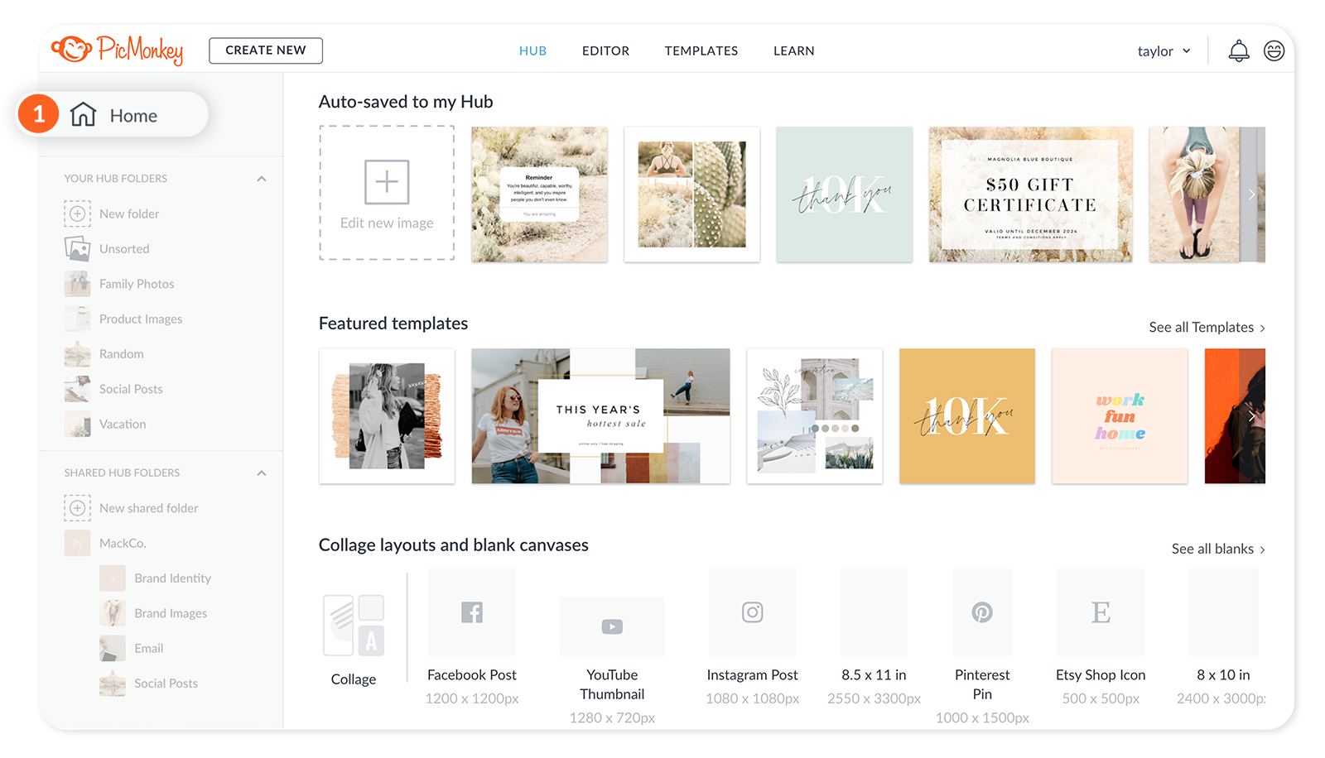The width and height of the screenshot is (1325, 758).
Task: Open the Social Posts folder under MackCo.
Action: (x=166, y=684)
